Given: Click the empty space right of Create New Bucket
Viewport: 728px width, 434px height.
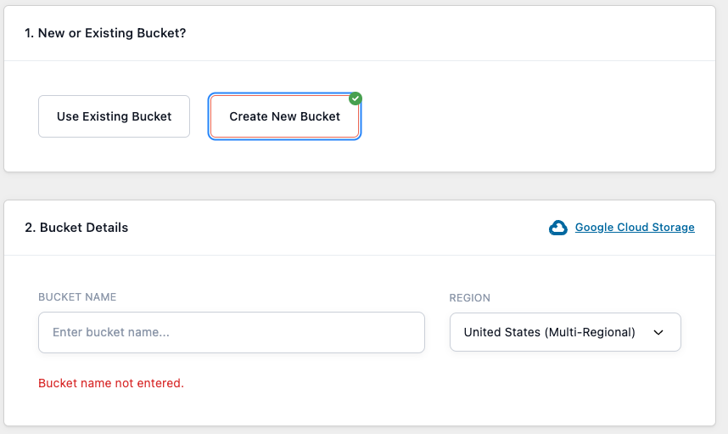Looking at the screenshot, I should pos(535,116).
